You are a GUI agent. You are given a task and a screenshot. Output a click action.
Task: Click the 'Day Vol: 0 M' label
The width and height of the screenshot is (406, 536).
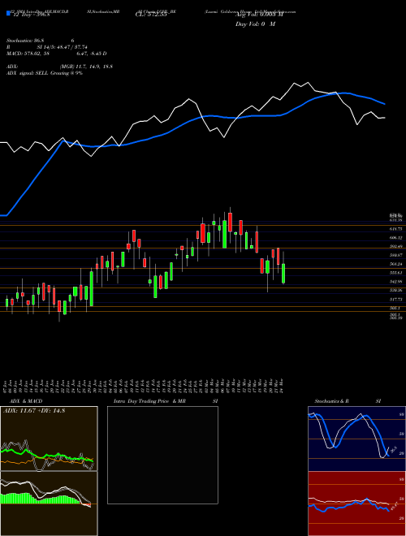pyautogui.click(x=255, y=24)
